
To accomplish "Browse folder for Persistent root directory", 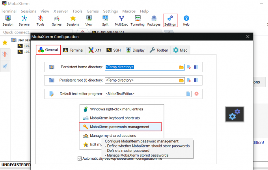I will 182,80.
